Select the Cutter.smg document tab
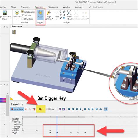Image resolution: width=138 pixels, height=138 pixels. pos(17,26)
